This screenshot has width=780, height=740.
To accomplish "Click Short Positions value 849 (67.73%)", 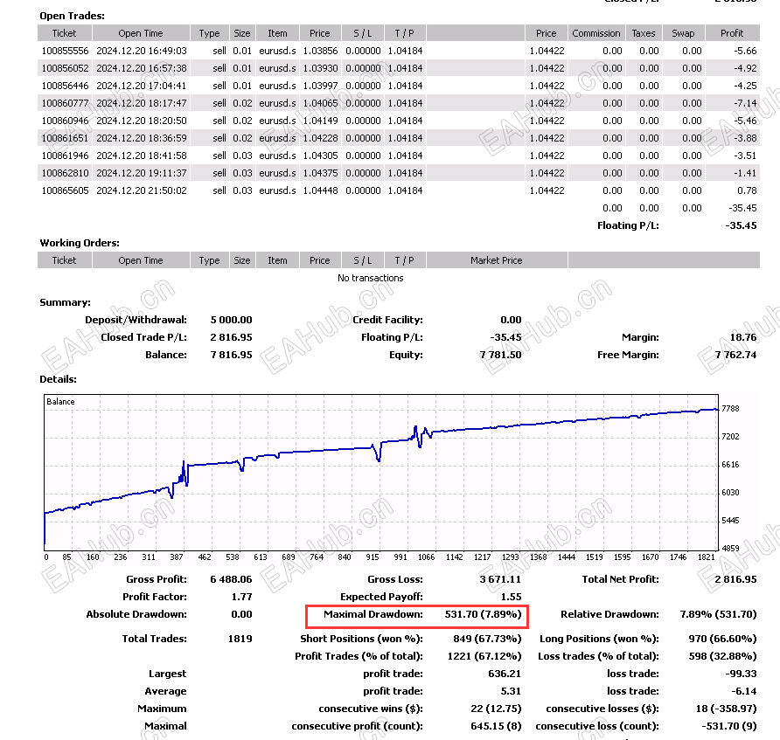I will coord(487,638).
